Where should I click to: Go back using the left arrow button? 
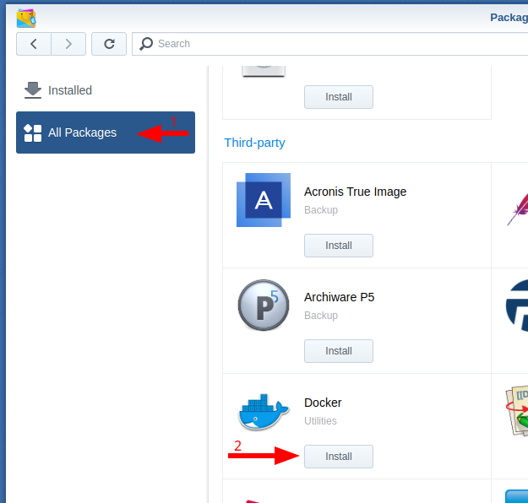(x=34, y=44)
